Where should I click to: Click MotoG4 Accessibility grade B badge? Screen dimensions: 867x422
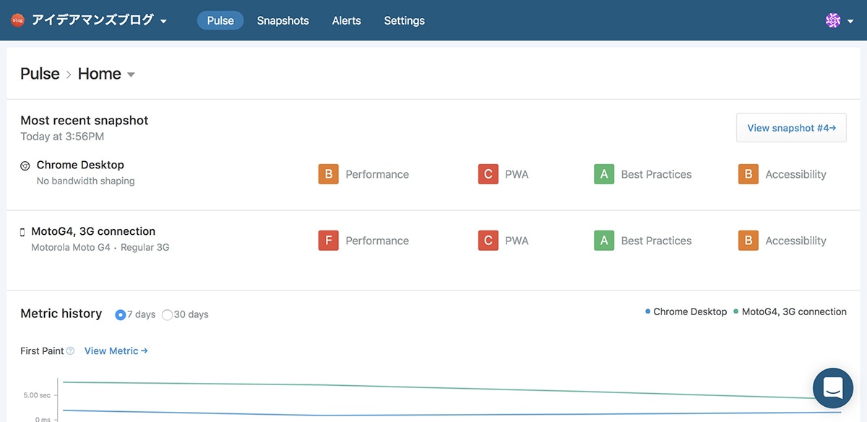[749, 241]
